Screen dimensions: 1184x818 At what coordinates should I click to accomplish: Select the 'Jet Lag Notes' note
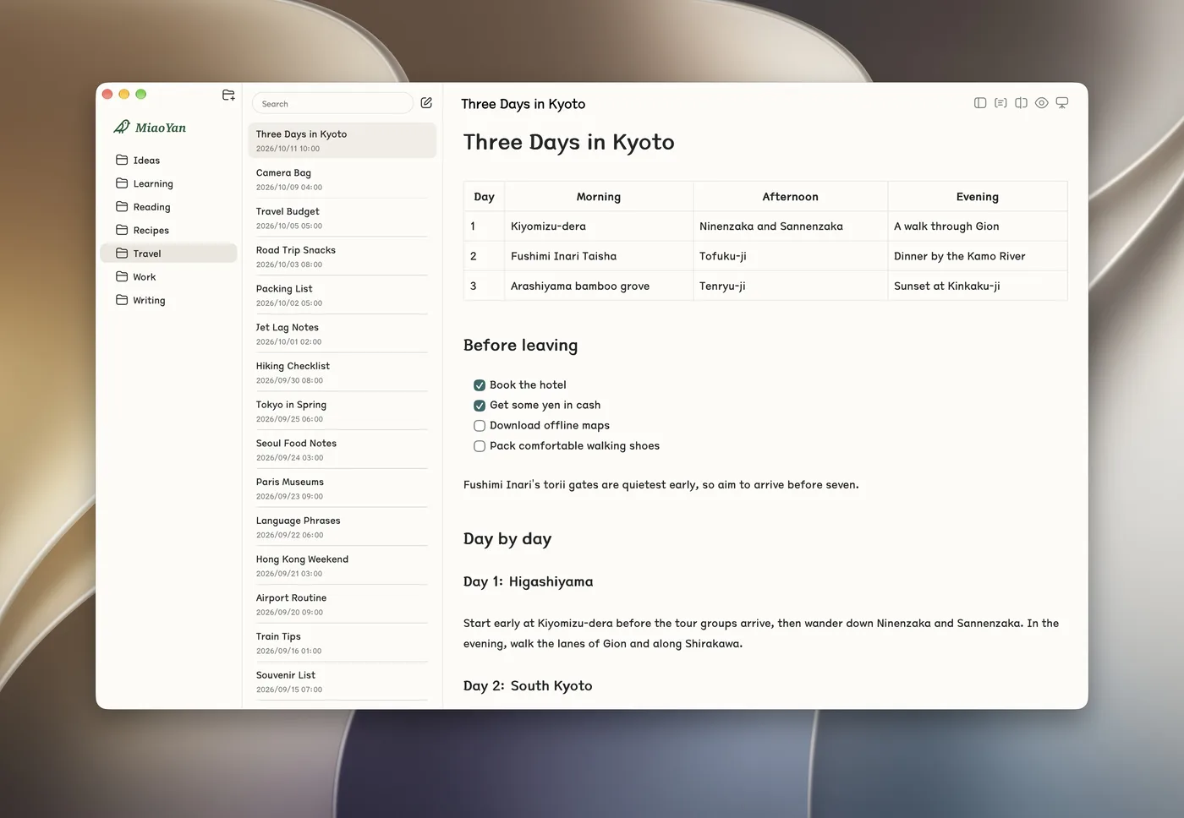(x=342, y=334)
